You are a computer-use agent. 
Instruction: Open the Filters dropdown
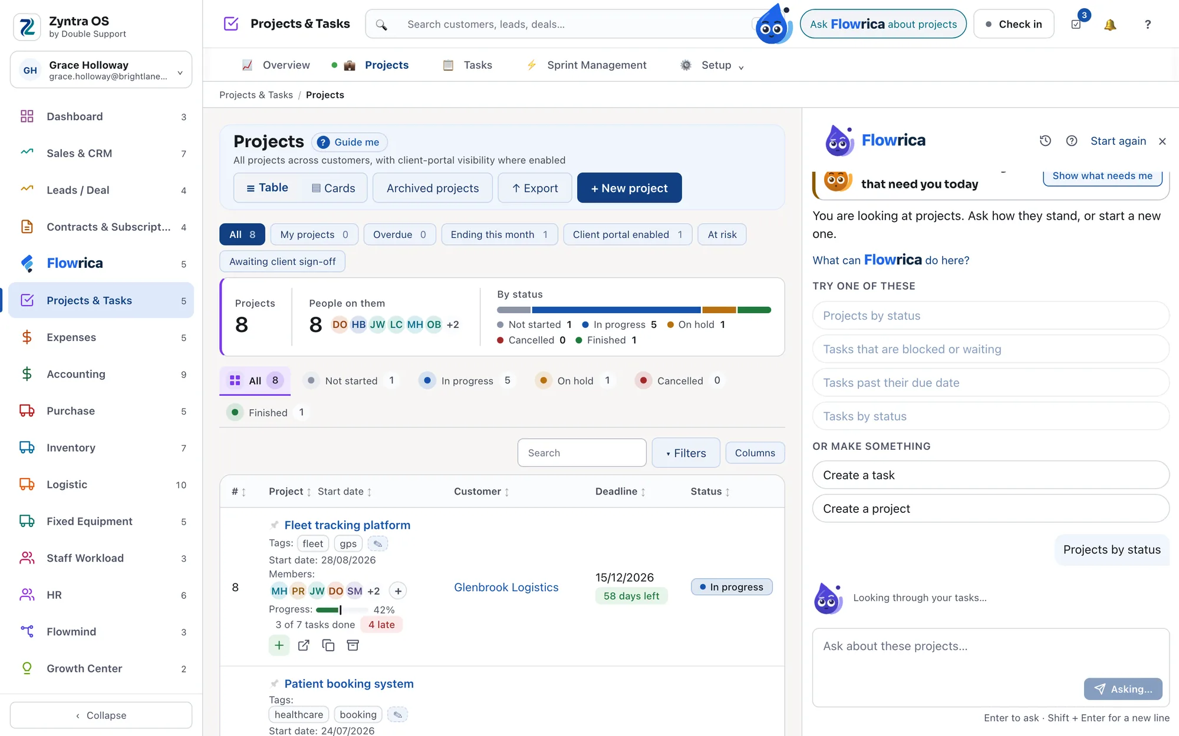click(686, 453)
